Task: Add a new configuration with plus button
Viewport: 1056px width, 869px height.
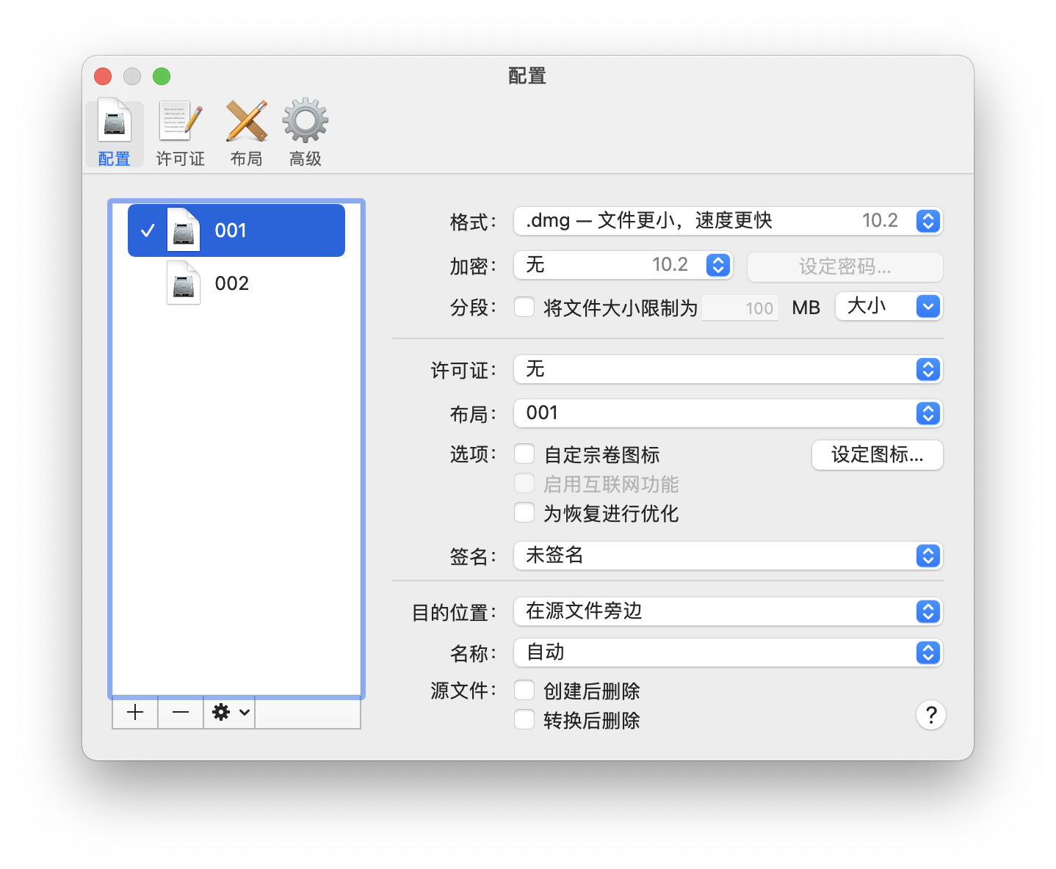Action: point(135,713)
